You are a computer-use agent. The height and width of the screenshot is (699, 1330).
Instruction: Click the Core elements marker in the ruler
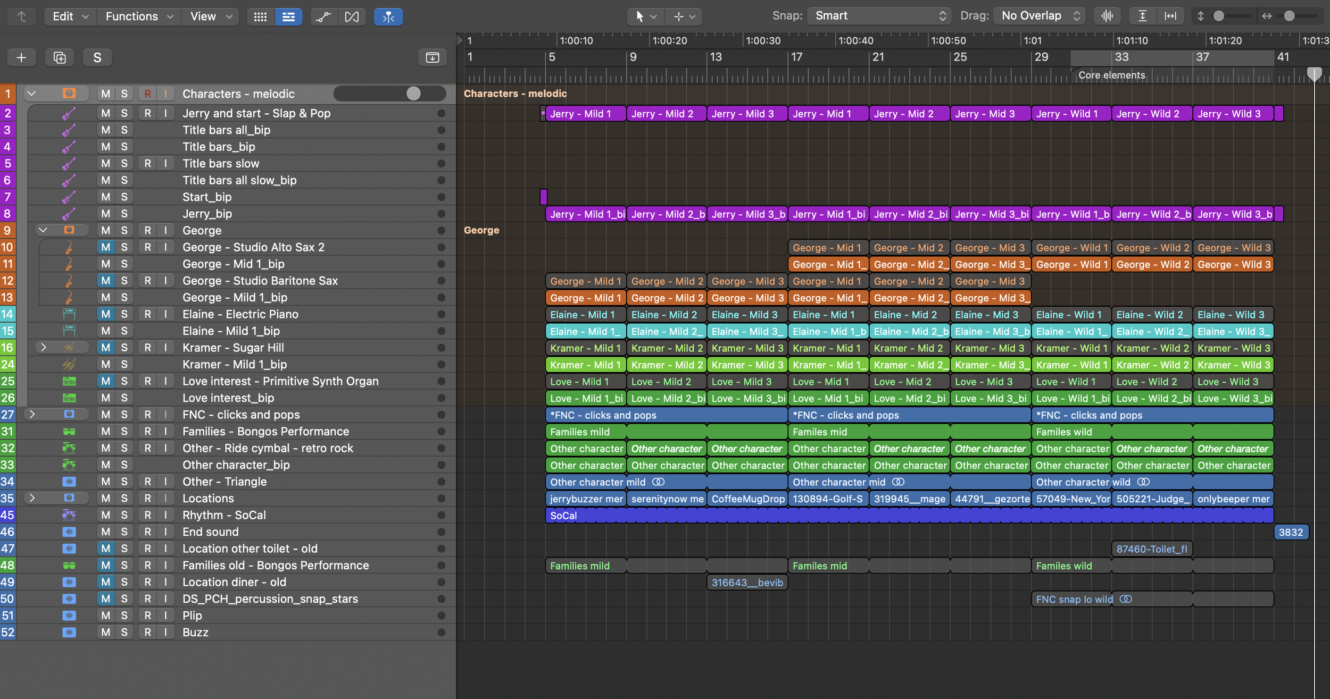click(x=1111, y=75)
